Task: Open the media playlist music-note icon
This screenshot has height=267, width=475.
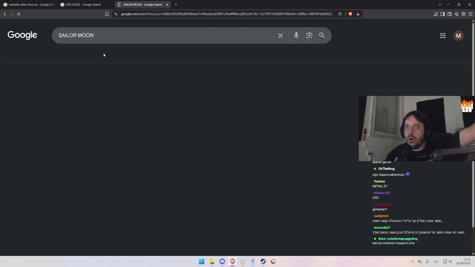Action: click(x=436, y=14)
